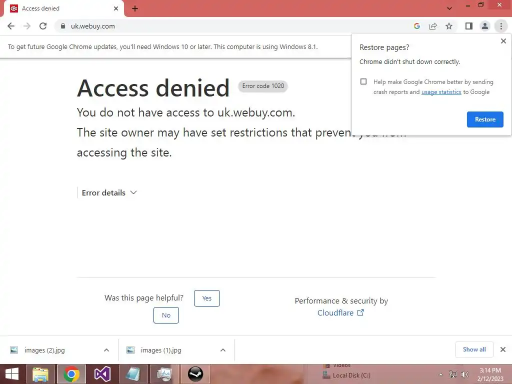This screenshot has height=384, width=512.
Task: Click the Share this page icon
Action: [433, 26]
